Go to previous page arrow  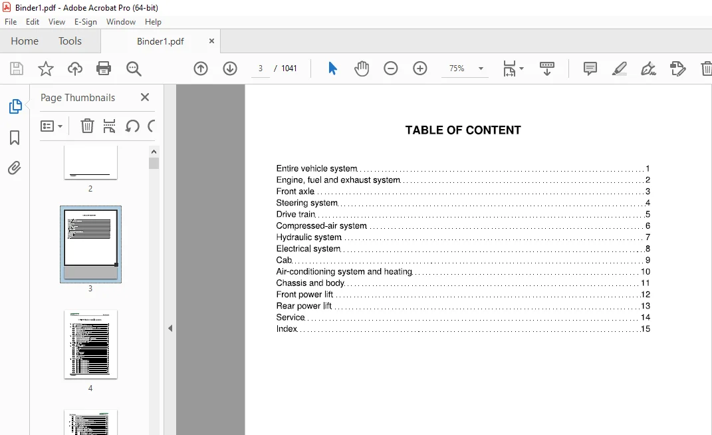tap(201, 69)
